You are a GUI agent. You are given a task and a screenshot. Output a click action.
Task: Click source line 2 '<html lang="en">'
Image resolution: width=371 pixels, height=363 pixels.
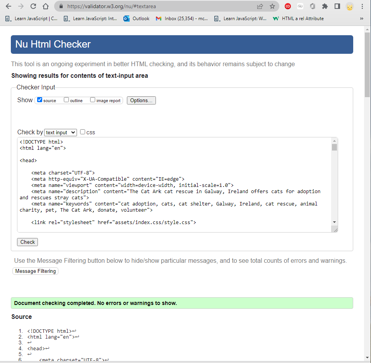pos(53,337)
